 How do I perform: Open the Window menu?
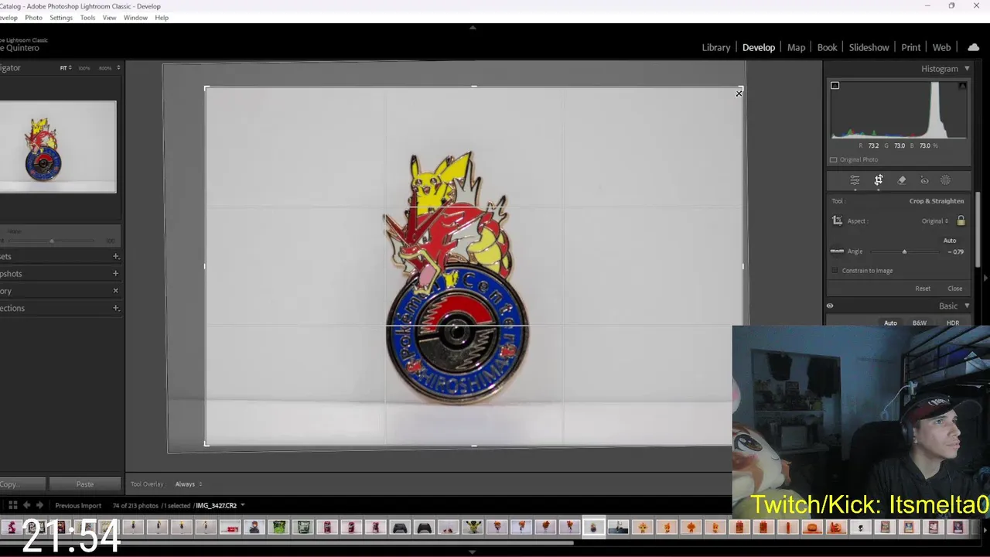click(x=135, y=18)
